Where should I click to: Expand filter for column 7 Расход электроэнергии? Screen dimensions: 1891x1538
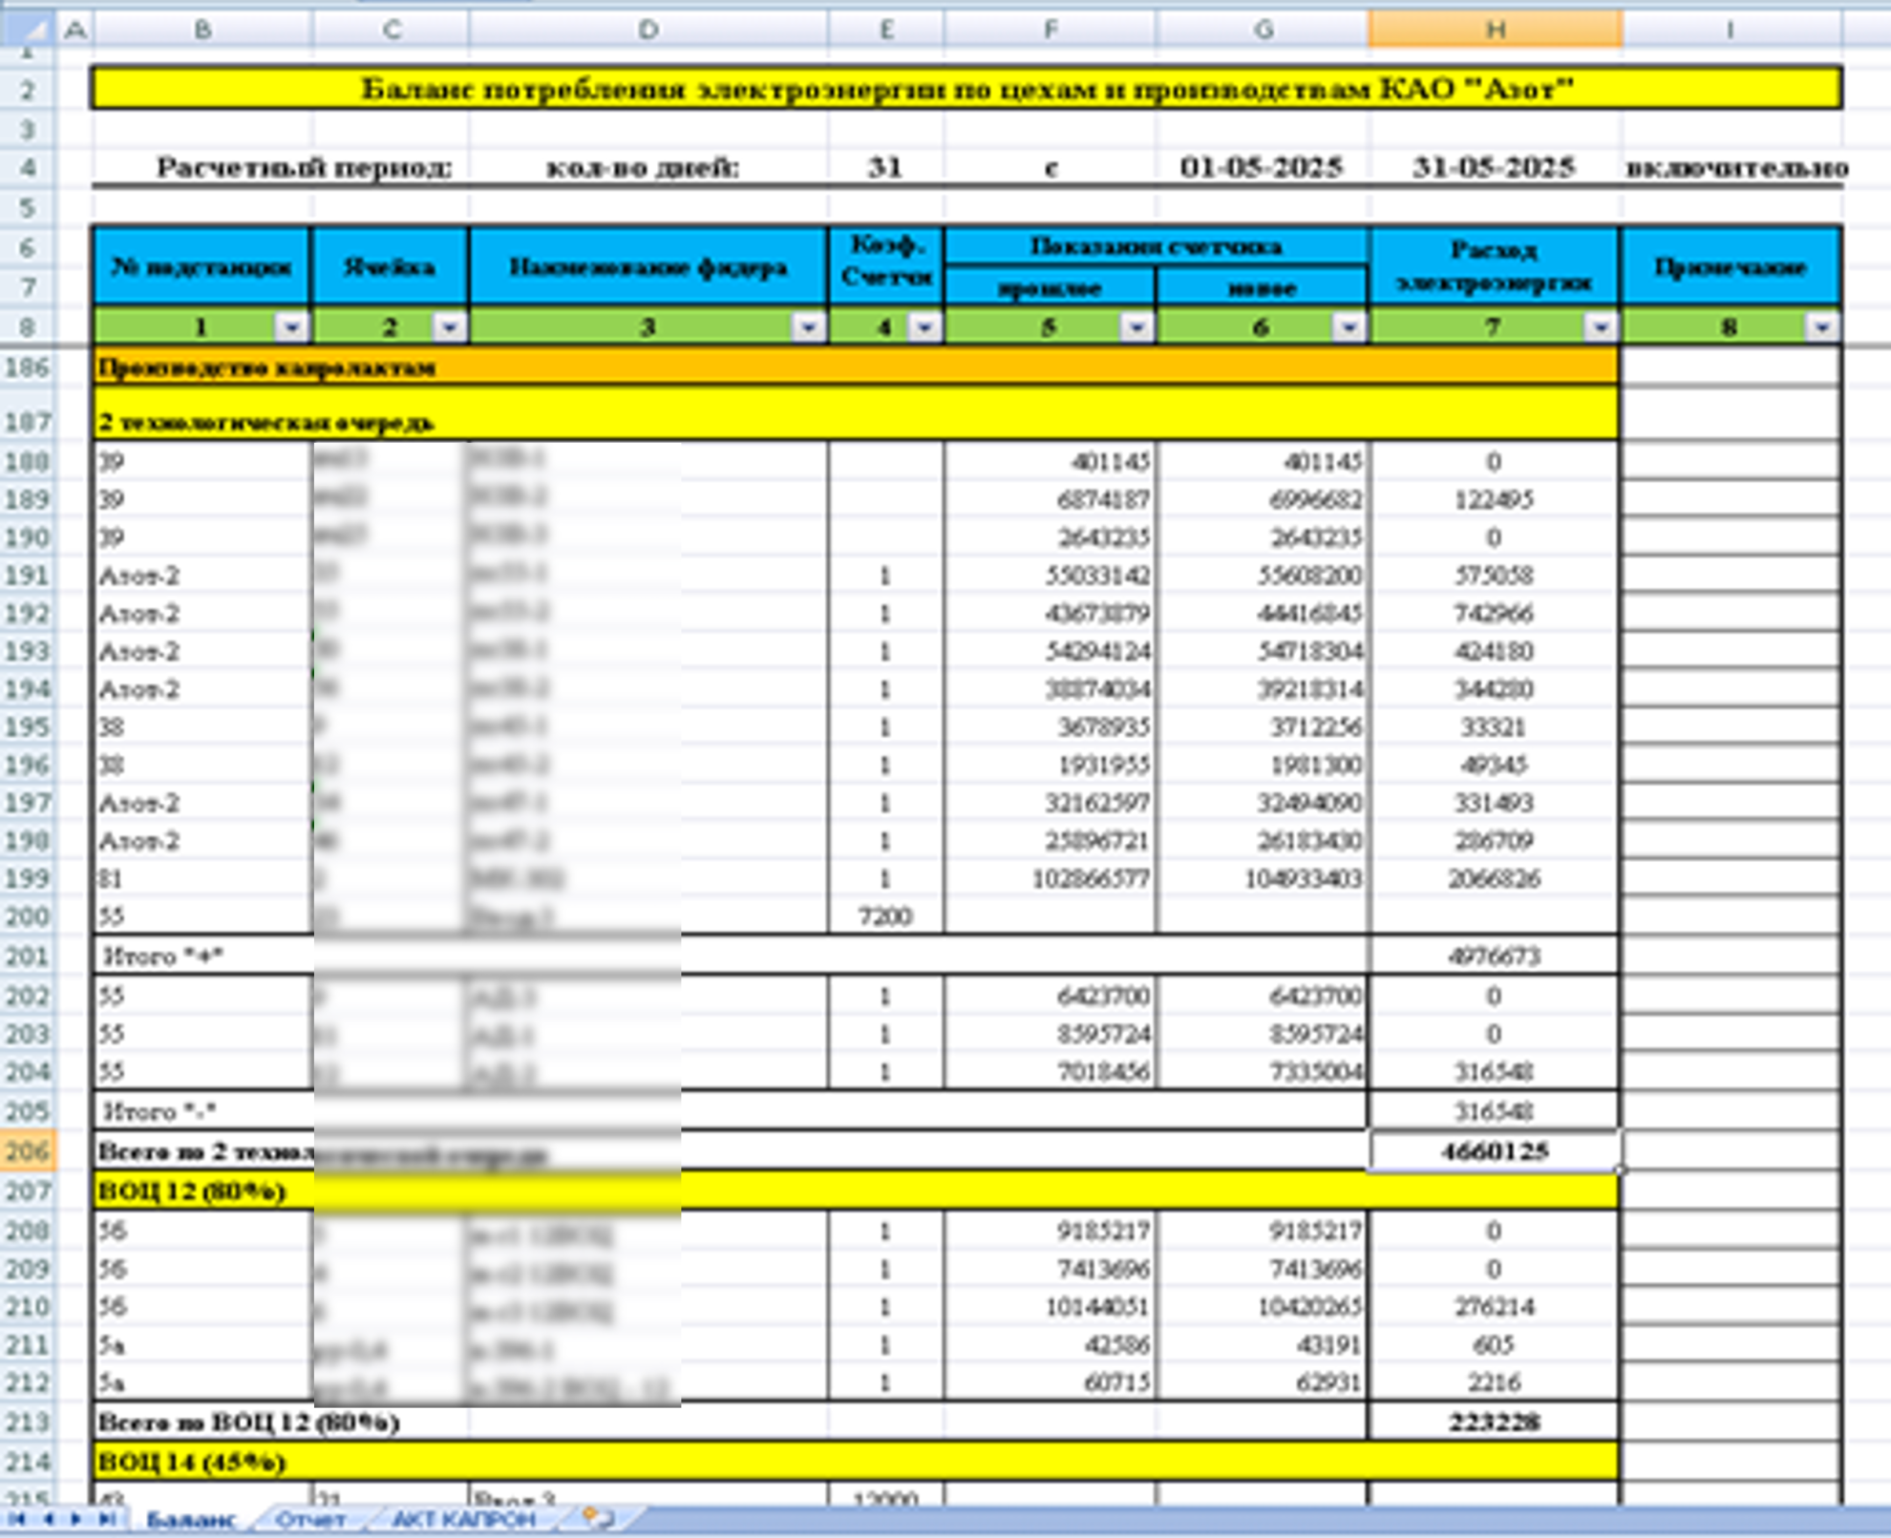[x=1600, y=327]
